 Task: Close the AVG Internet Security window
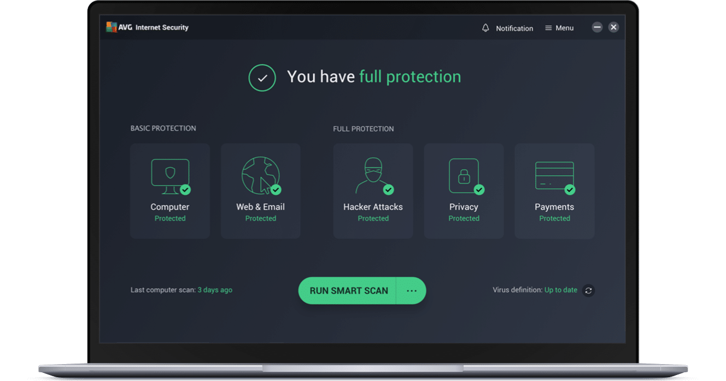[x=613, y=27]
